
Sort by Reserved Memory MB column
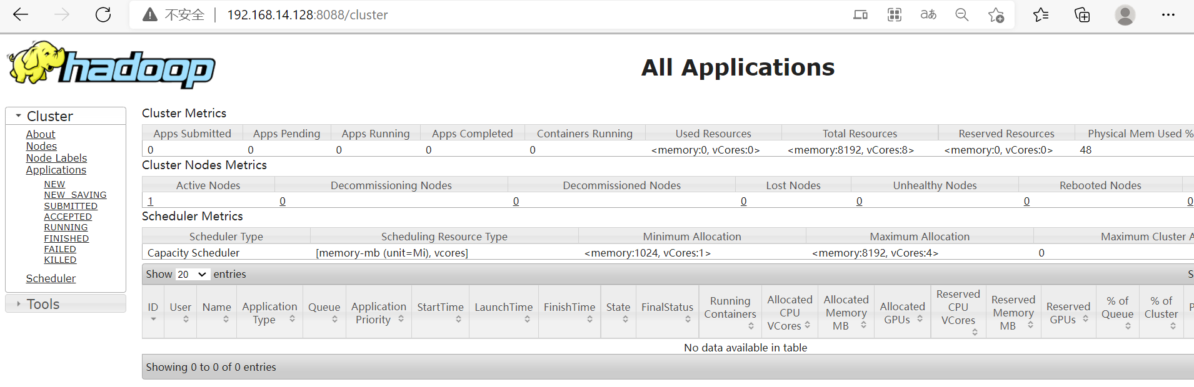pos(1030,325)
